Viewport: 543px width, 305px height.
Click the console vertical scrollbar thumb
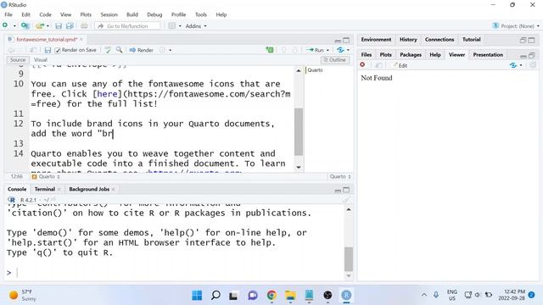pyautogui.click(x=349, y=259)
